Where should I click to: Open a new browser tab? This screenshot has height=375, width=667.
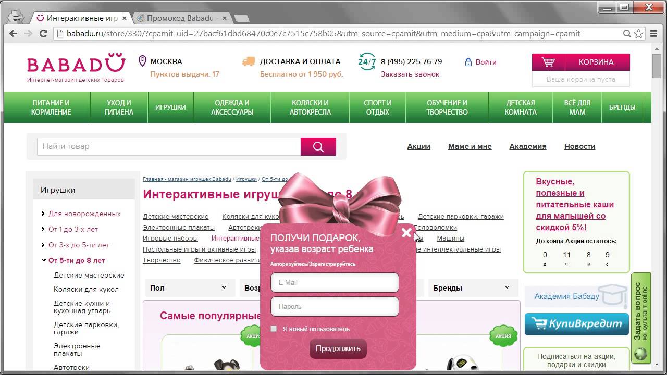(241, 18)
